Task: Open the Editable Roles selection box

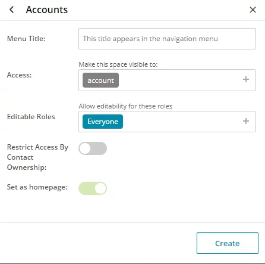Action: tap(167, 122)
